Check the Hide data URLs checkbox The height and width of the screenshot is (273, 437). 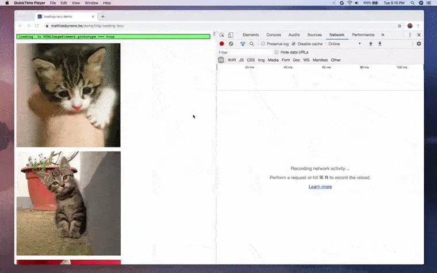tap(277, 52)
